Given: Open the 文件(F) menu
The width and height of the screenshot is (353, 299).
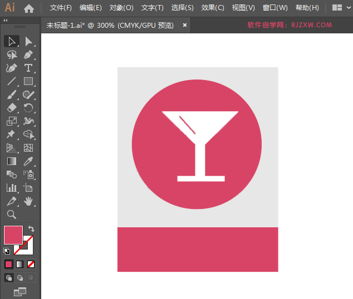Looking at the screenshot, I should [x=61, y=8].
